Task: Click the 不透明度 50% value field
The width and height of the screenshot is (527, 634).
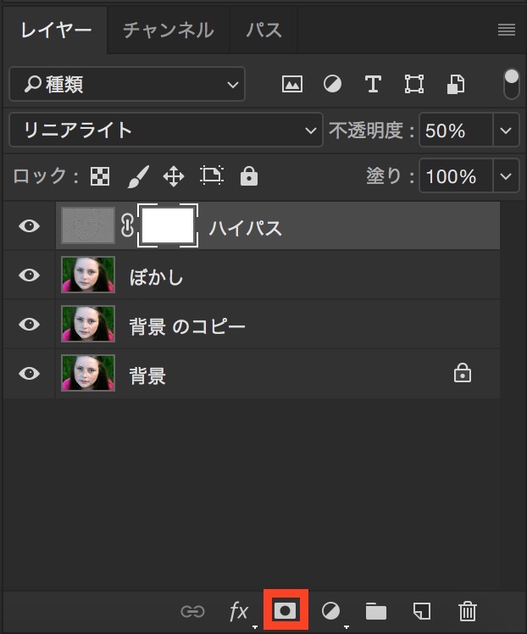Action: pos(457,130)
